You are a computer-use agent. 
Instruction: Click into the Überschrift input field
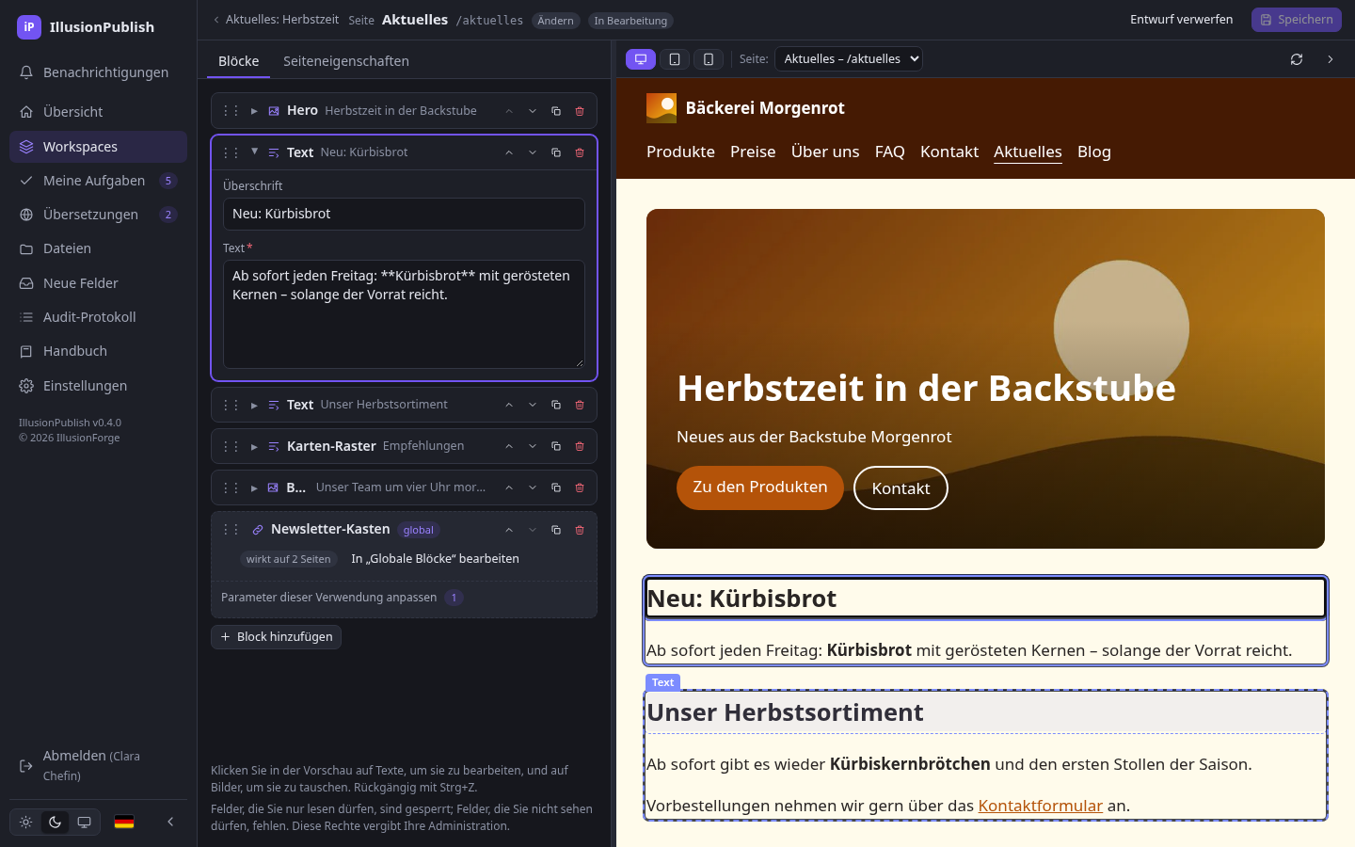click(x=404, y=214)
